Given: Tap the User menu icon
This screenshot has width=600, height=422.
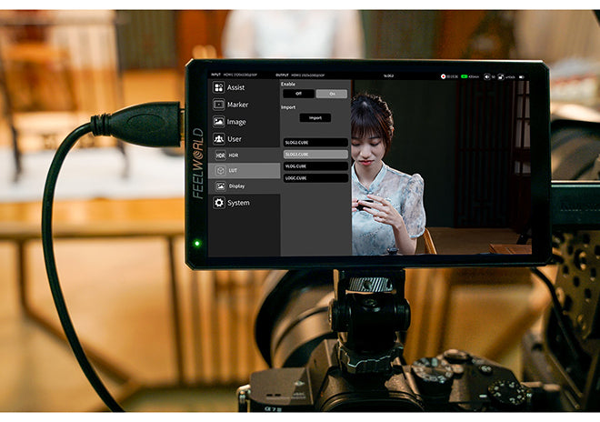Looking at the screenshot, I should (x=218, y=139).
